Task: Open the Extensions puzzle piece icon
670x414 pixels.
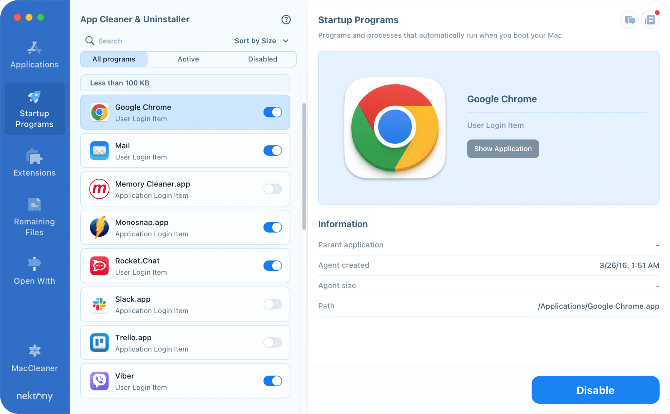Action: [34, 156]
